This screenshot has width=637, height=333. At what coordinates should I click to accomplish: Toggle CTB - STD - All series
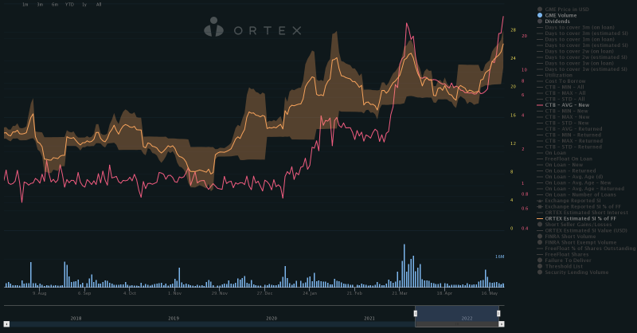(561, 100)
